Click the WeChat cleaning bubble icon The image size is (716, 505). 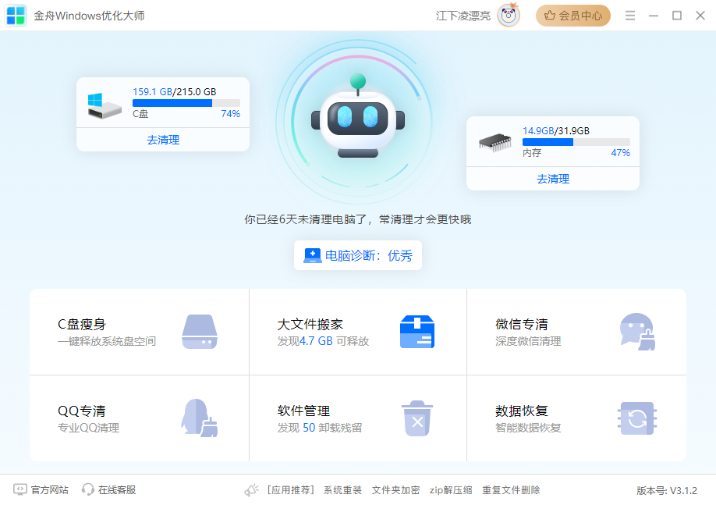[x=637, y=332]
